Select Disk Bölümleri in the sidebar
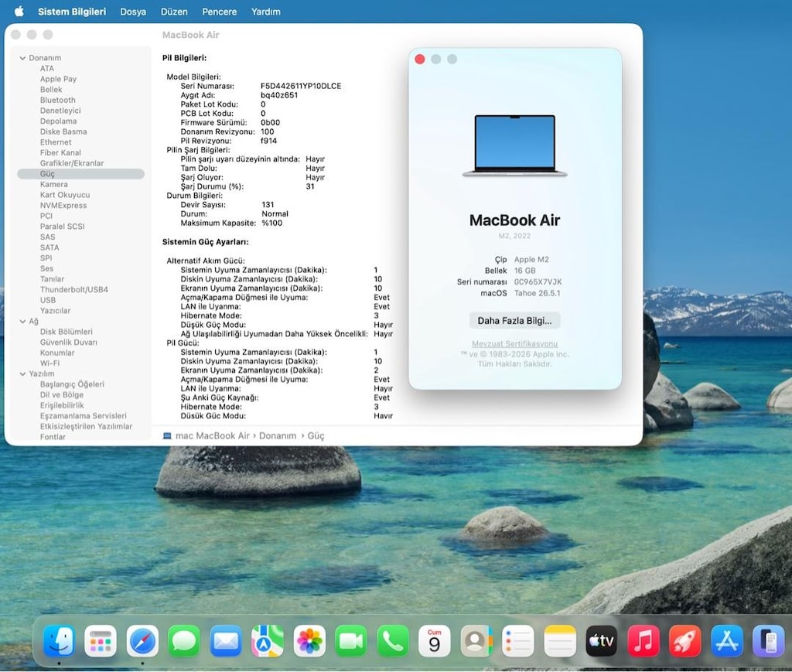The image size is (792, 672). tap(67, 332)
